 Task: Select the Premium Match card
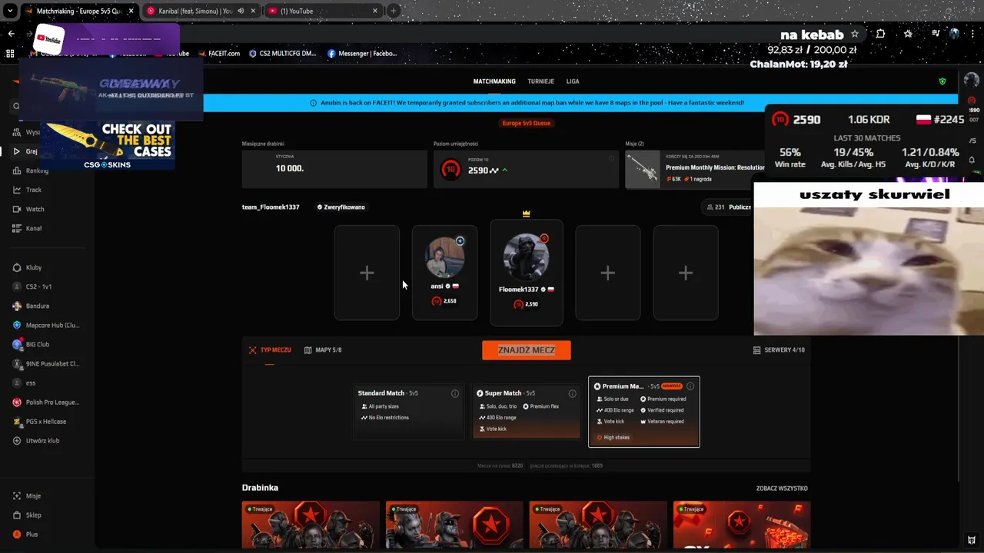644,412
